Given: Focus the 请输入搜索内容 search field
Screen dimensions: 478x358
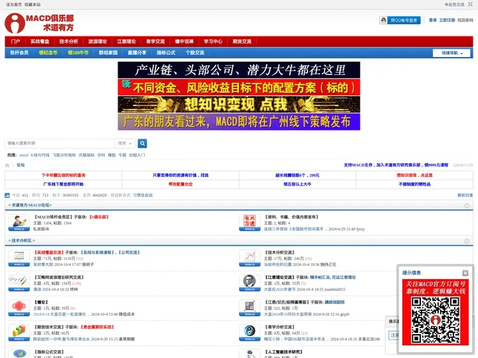Looking at the screenshot, I should (60, 143).
